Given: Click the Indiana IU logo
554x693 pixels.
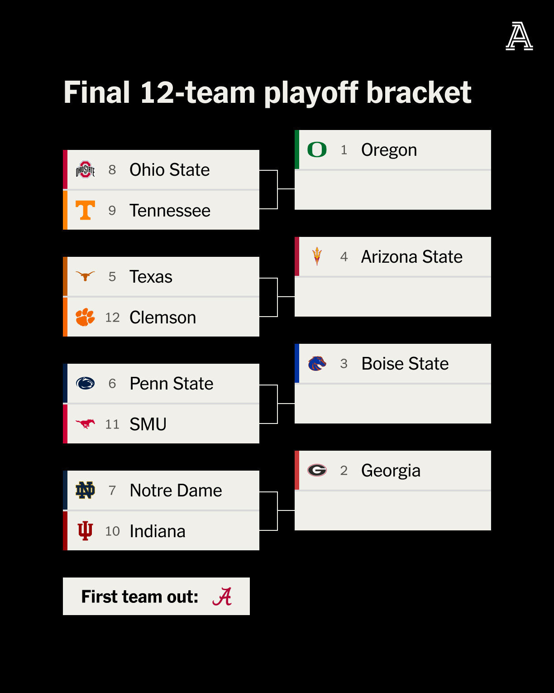Looking at the screenshot, I should [x=85, y=531].
